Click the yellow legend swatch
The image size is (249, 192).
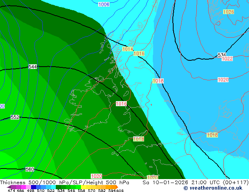(84, 187)
